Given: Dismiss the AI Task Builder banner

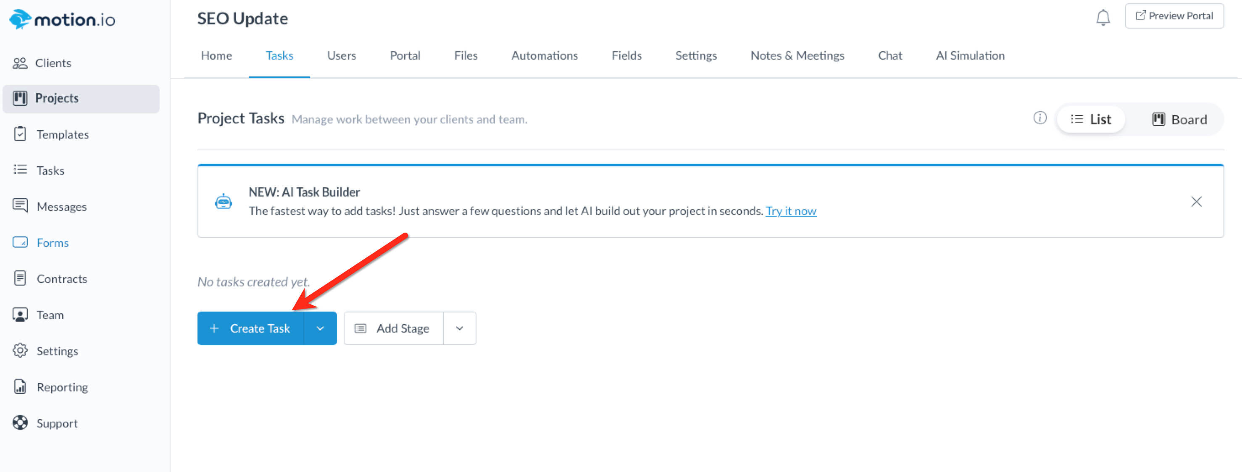Looking at the screenshot, I should click(1196, 201).
